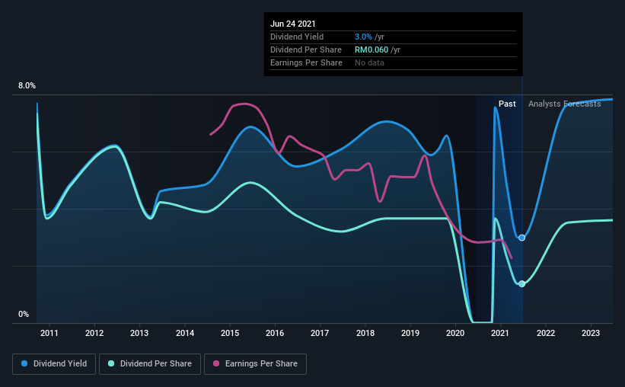625x387 pixels.
Task: Click the Jun 24 2021 tooltip date header
Action: coord(292,24)
